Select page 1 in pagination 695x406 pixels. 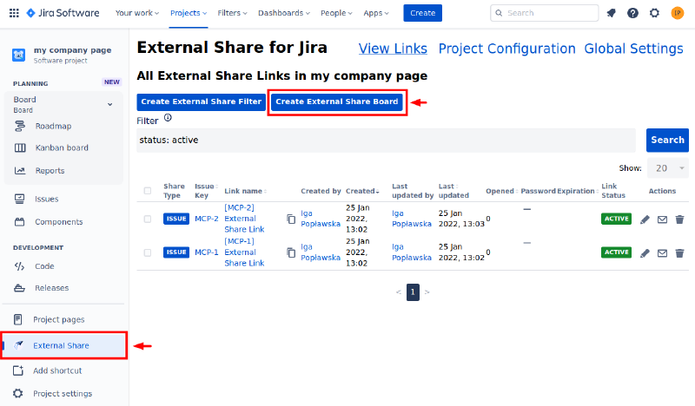(413, 292)
